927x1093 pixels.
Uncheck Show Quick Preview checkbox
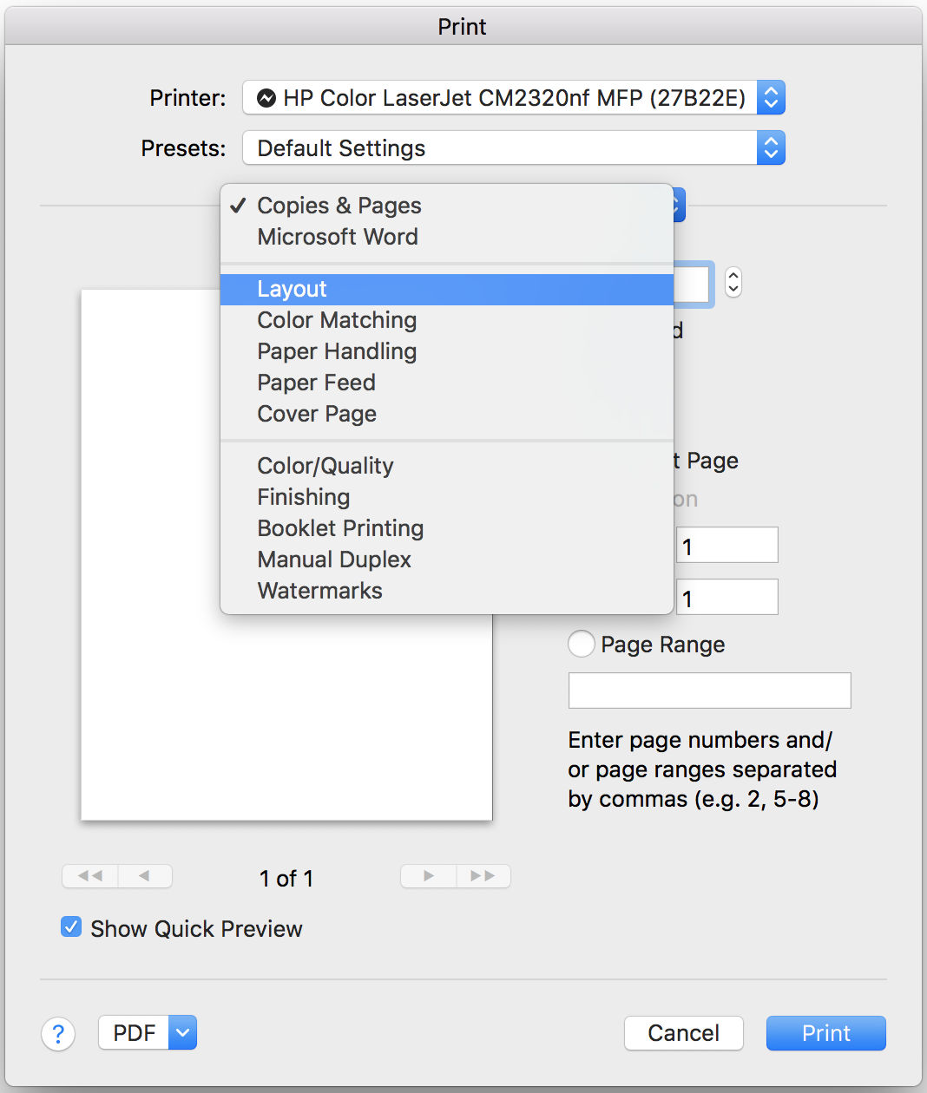pyautogui.click(x=71, y=927)
